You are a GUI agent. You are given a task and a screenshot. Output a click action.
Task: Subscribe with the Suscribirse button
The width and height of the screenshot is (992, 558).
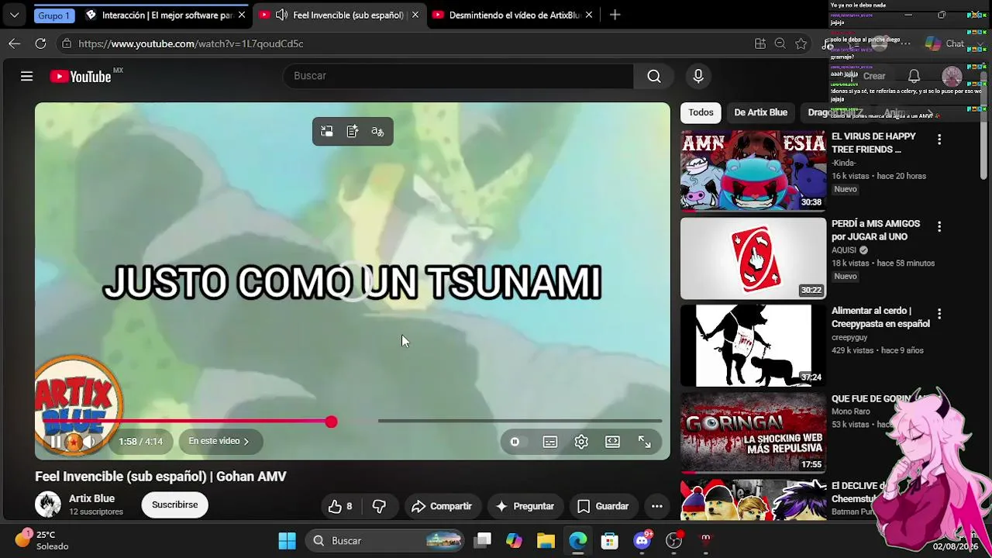tap(174, 505)
